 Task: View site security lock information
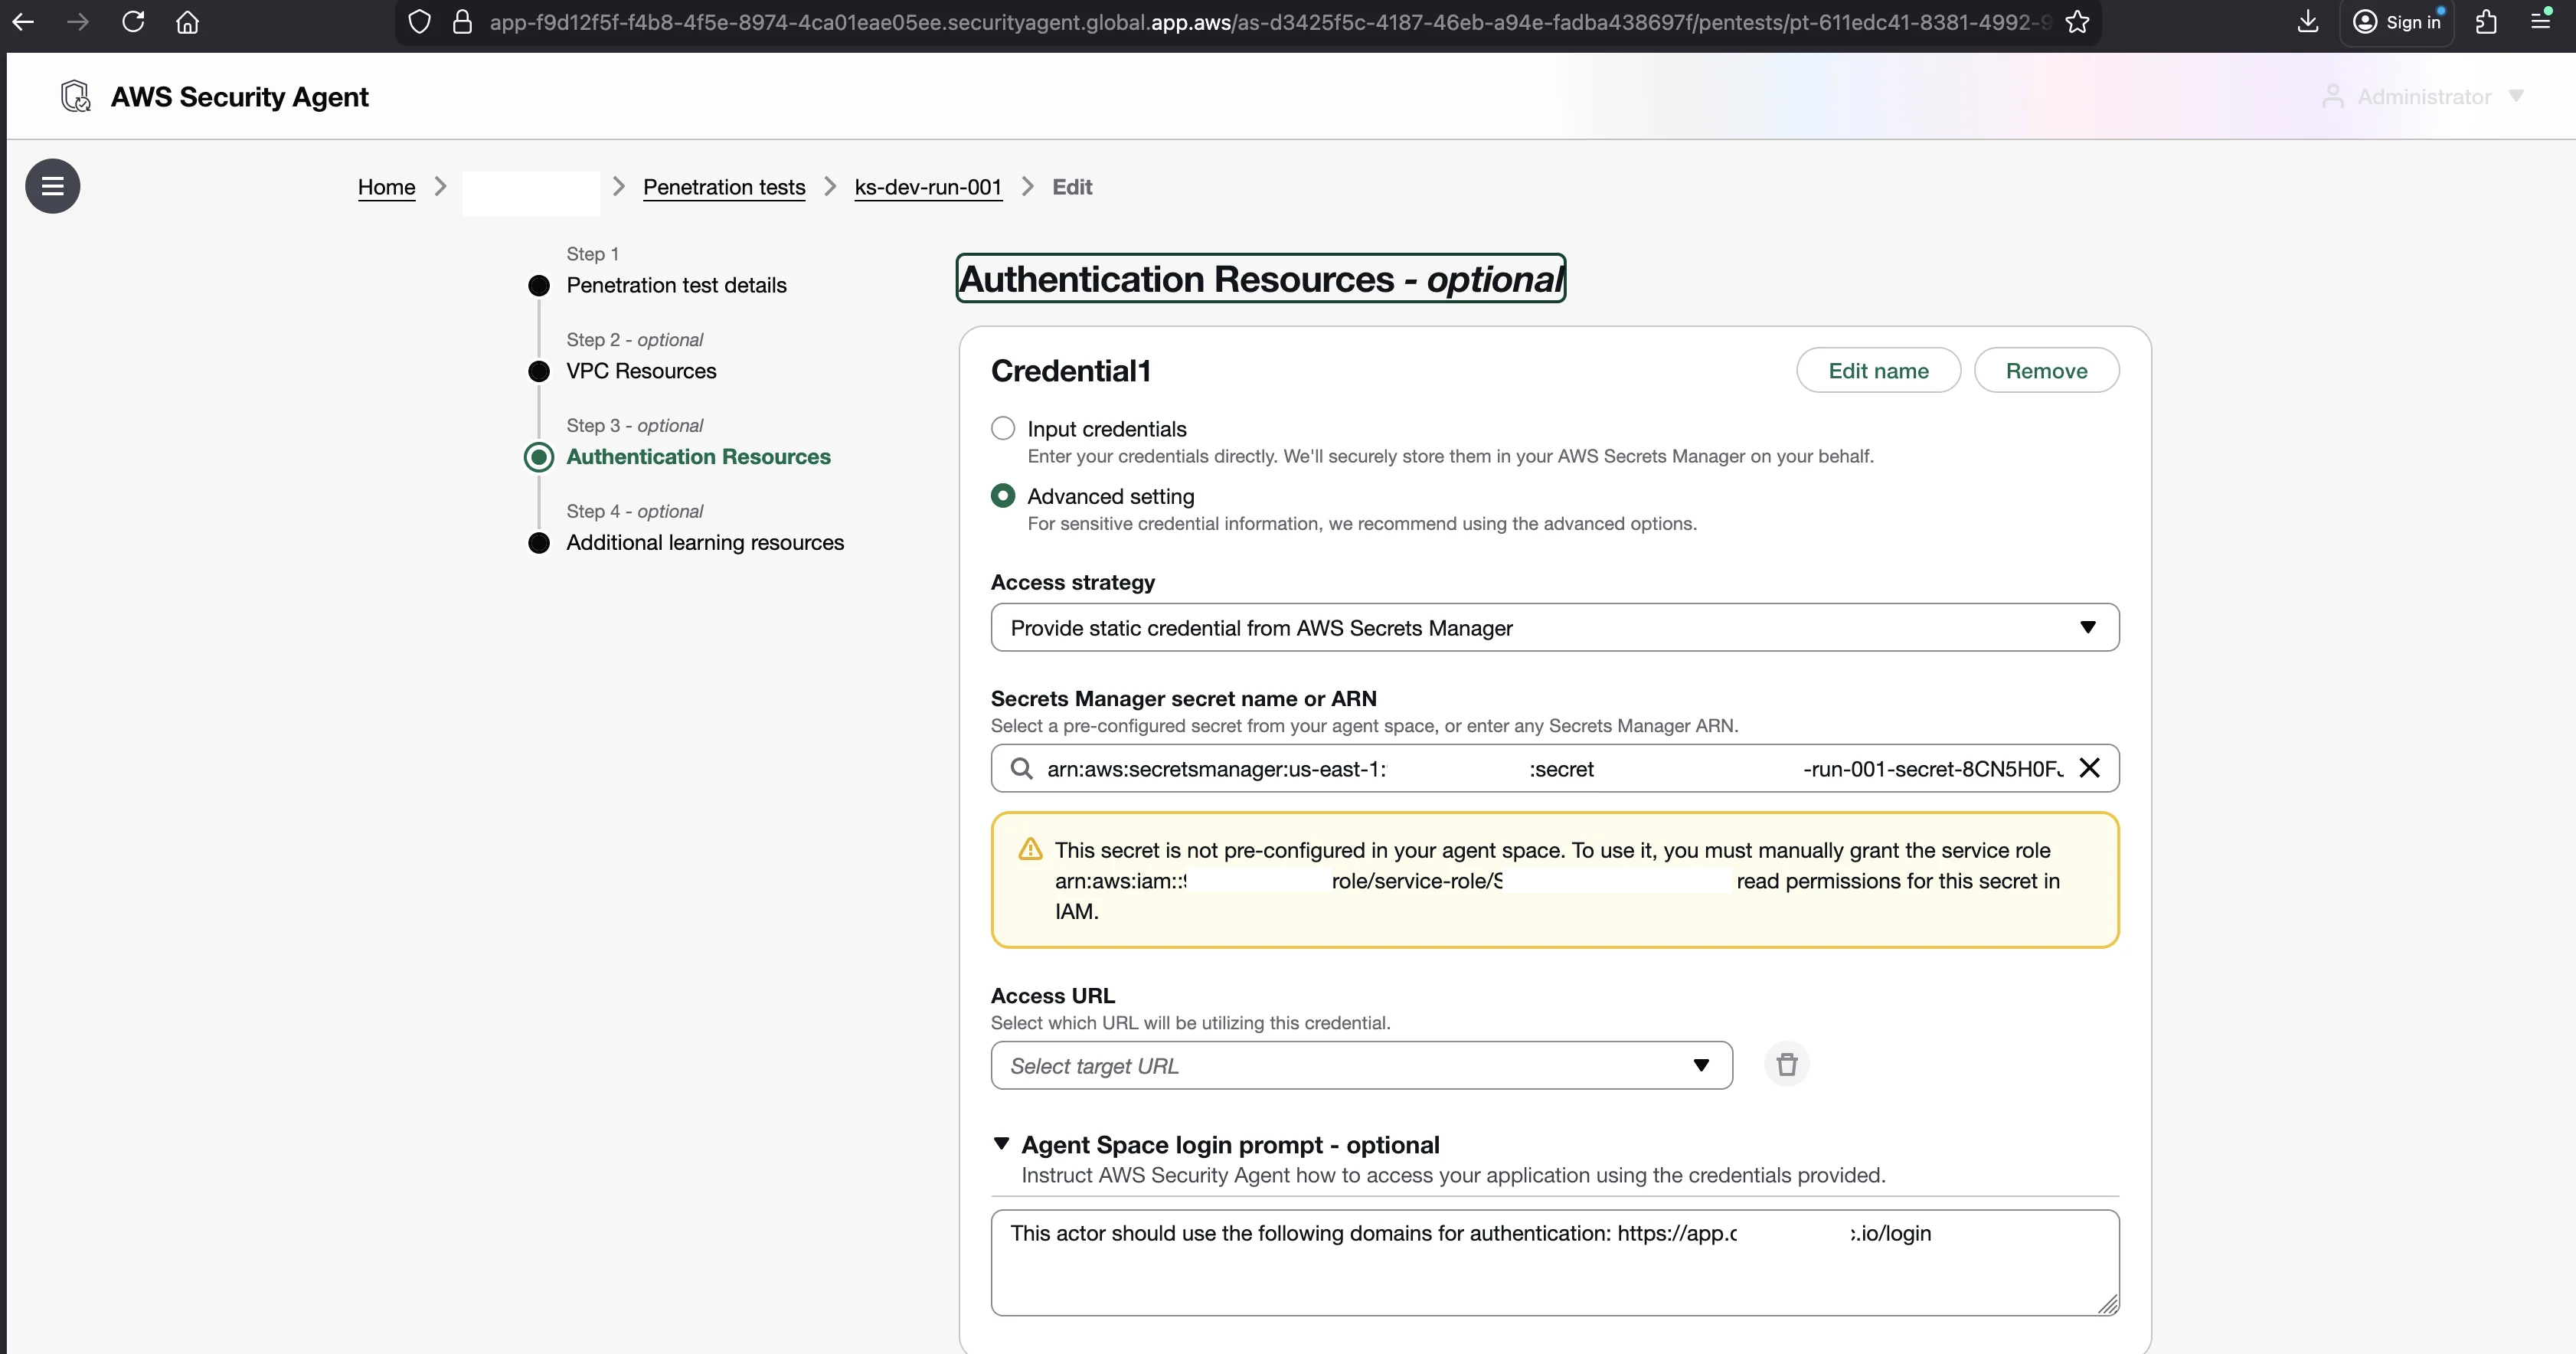pos(462,22)
